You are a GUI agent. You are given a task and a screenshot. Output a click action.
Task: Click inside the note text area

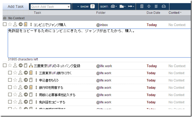coord(99,43)
